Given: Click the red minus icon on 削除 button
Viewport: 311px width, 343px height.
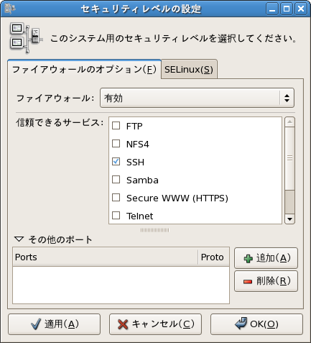Looking at the screenshot, I should coord(248,281).
